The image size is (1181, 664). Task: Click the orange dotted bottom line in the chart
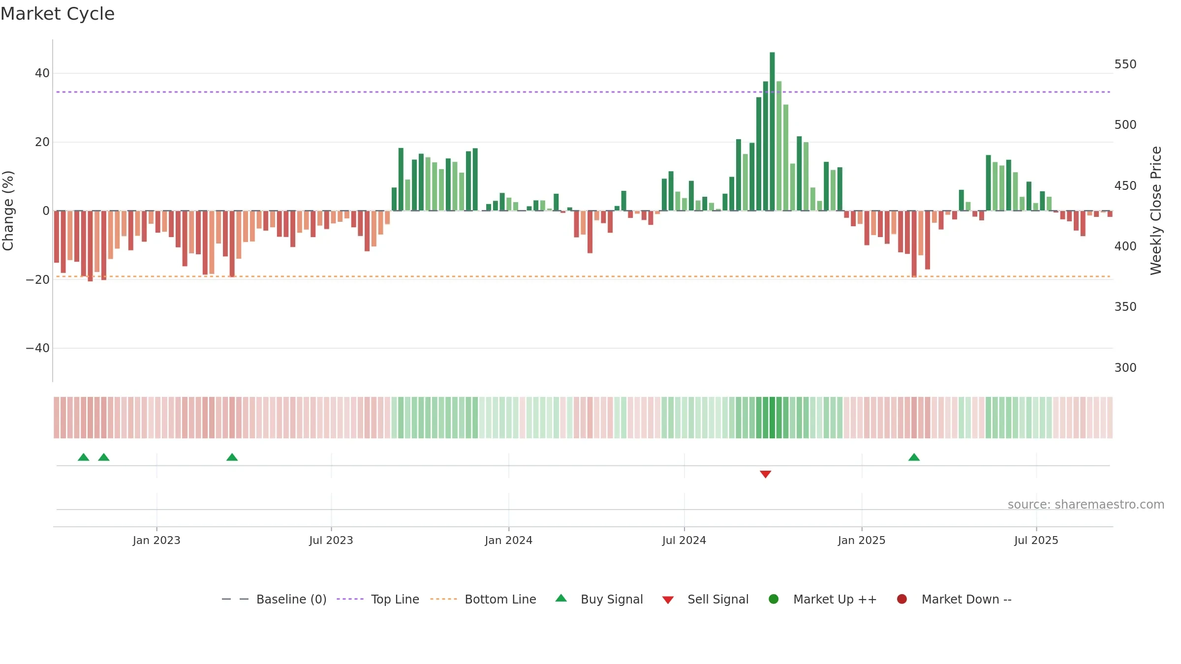(x=583, y=276)
